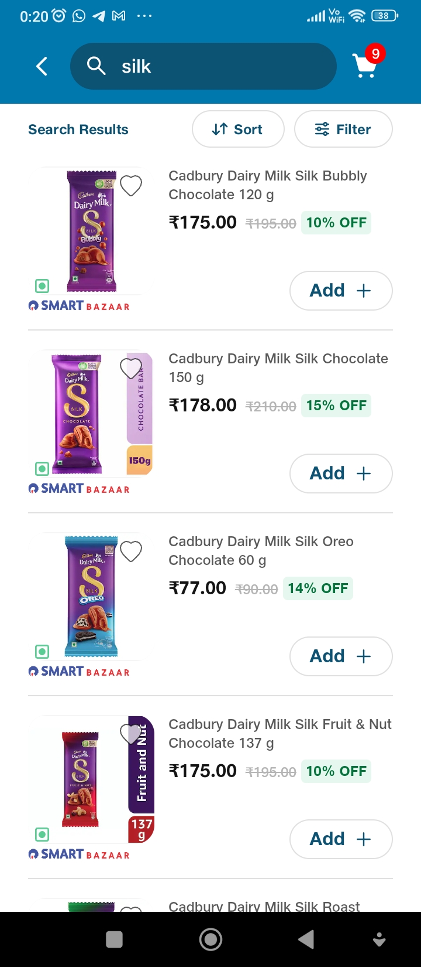The width and height of the screenshot is (421, 967).
Task: Tap the heart on Dairy Milk Silk Bubbly
Action: click(x=130, y=185)
